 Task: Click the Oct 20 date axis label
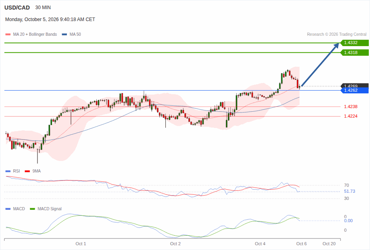(329, 244)
